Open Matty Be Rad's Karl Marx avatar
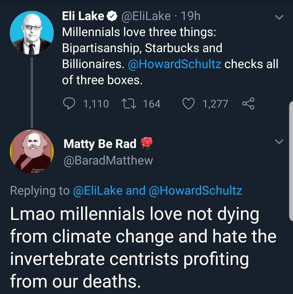This screenshot has width=293, height=294. 32,151
